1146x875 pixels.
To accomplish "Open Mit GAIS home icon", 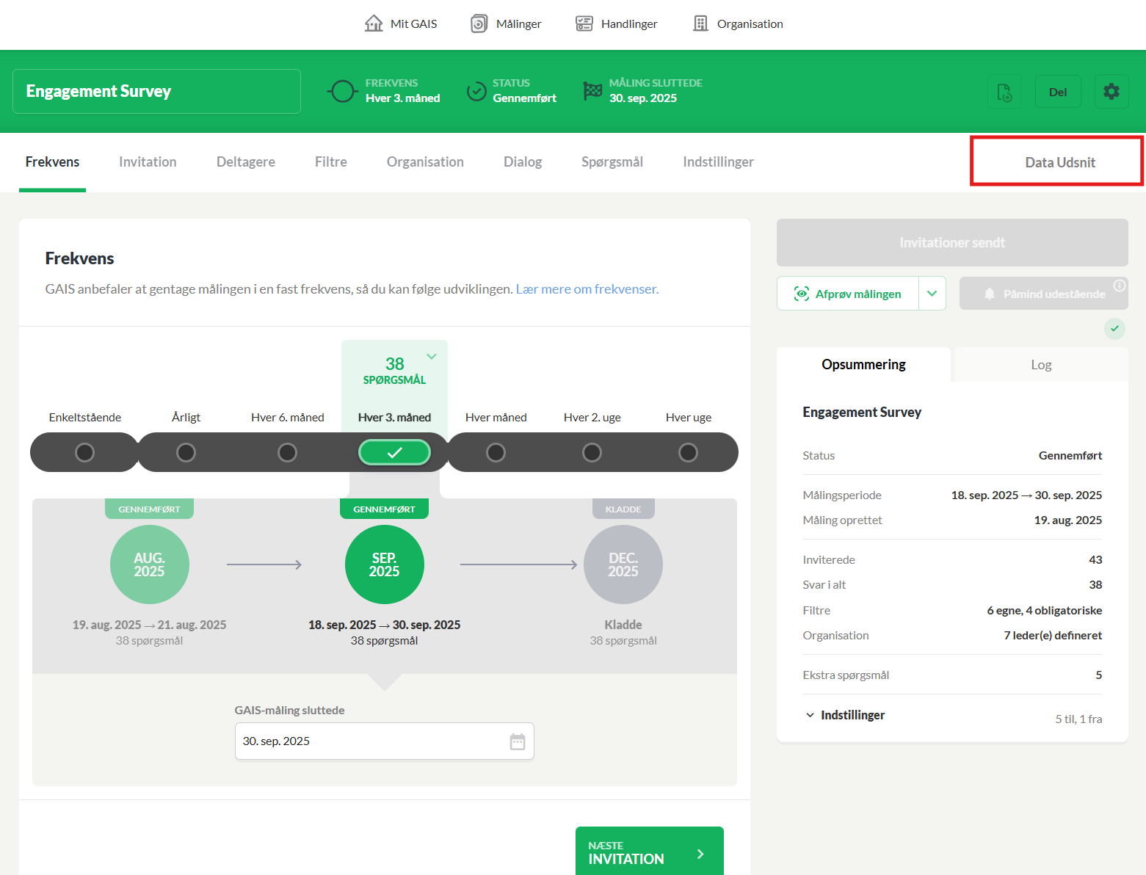I will click(374, 23).
